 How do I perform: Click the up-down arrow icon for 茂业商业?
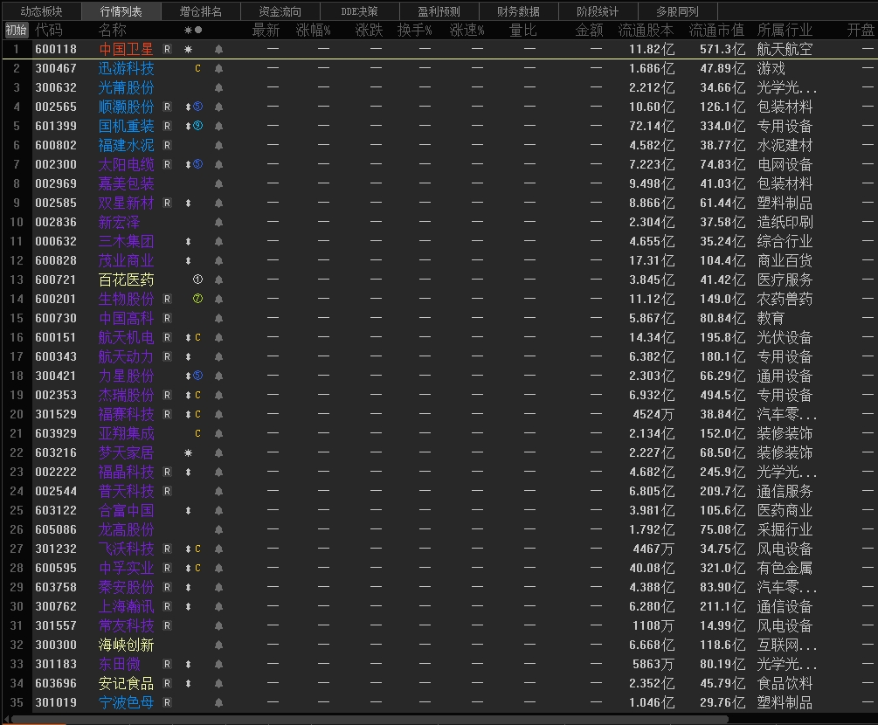(x=188, y=260)
